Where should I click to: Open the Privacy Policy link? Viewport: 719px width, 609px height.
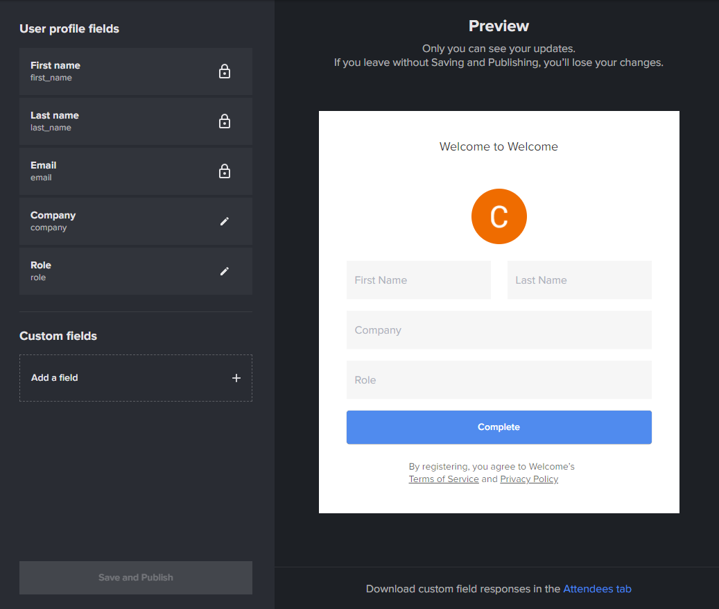click(x=529, y=479)
